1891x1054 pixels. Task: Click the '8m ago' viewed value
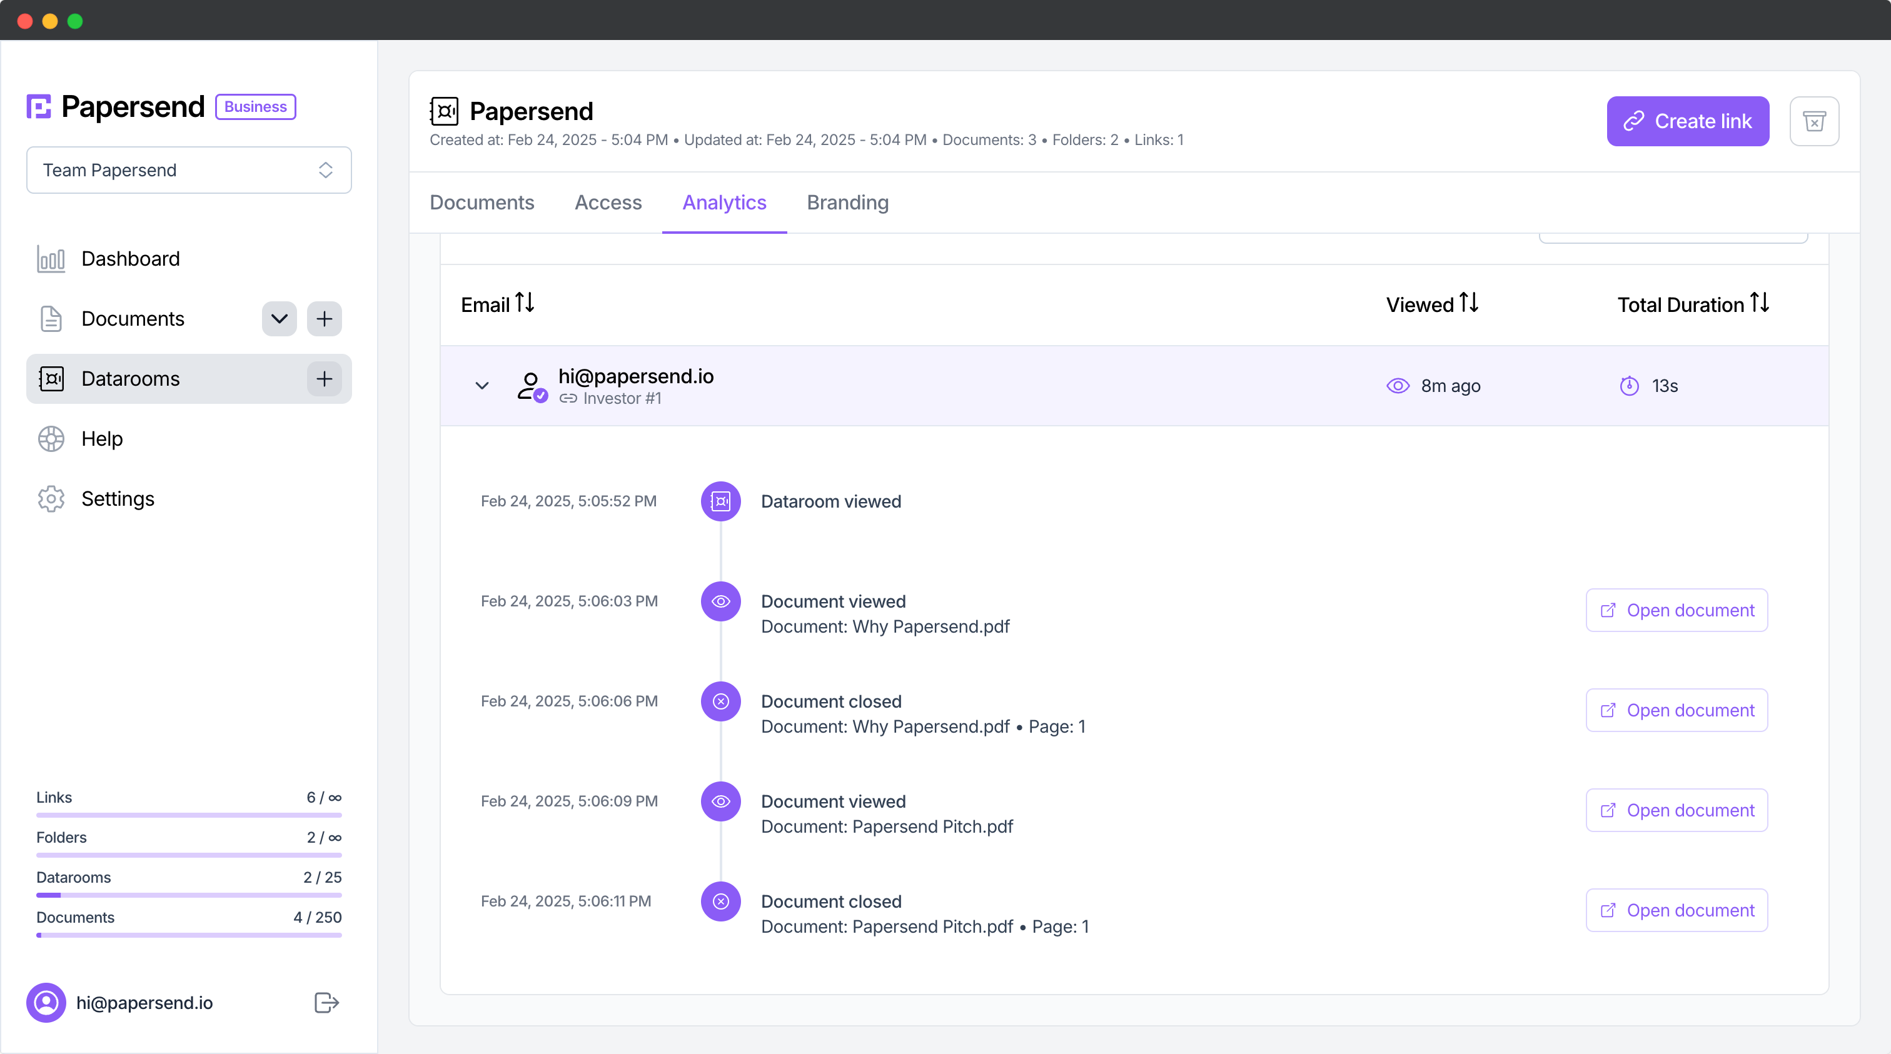click(1451, 386)
